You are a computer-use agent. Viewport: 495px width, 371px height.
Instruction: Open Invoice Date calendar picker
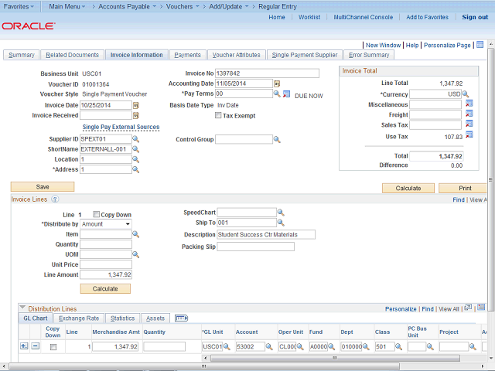[136, 105]
